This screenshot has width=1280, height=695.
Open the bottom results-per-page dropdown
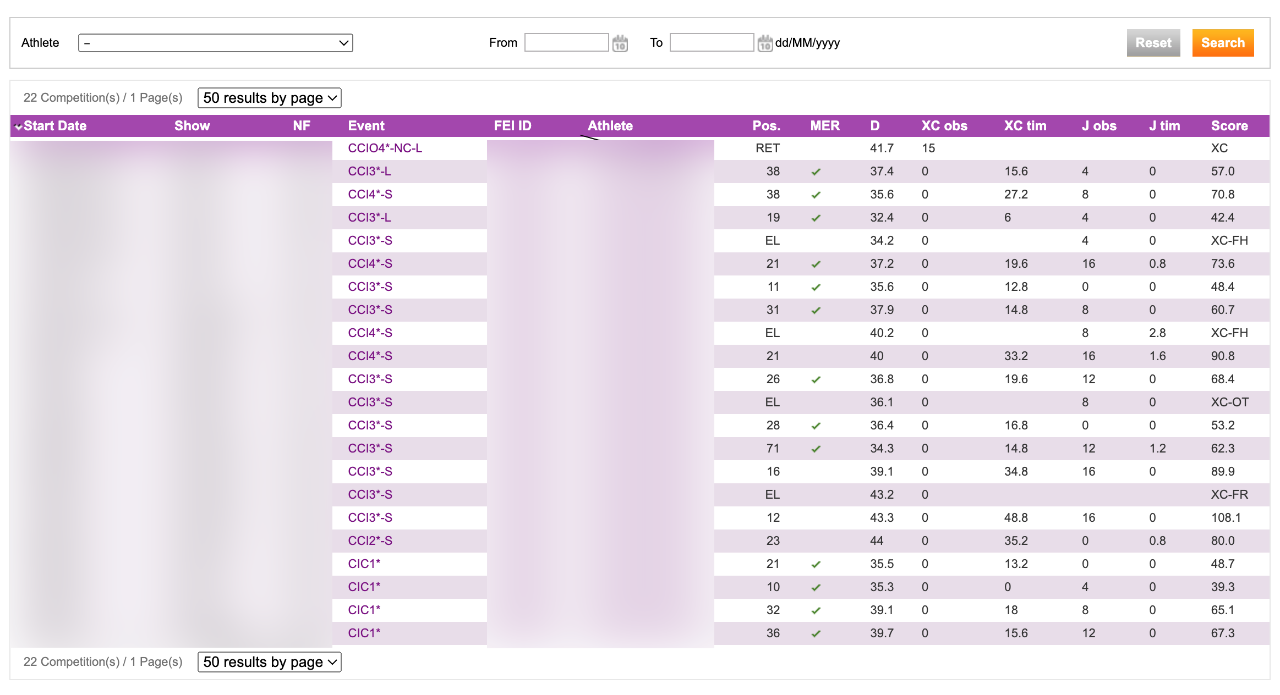269,662
